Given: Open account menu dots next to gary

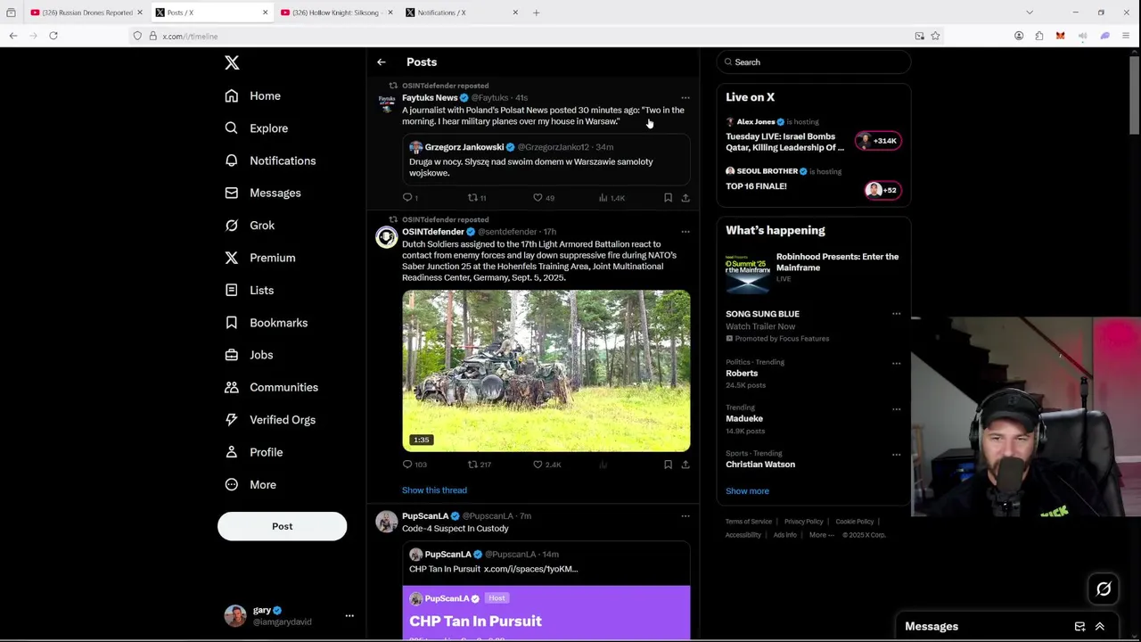Looking at the screenshot, I should click(349, 615).
